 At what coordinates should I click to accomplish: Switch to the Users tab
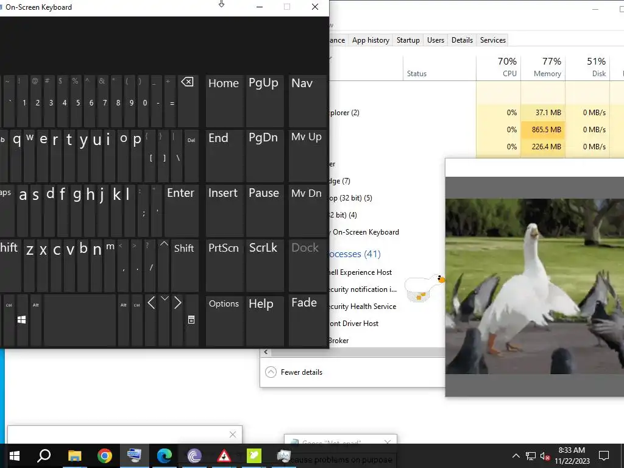coord(435,40)
